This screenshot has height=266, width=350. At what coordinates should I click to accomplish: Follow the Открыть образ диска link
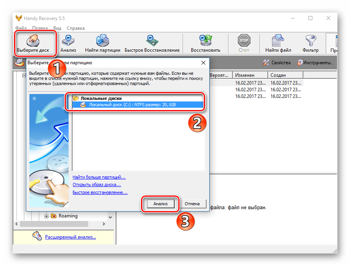coord(96,185)
